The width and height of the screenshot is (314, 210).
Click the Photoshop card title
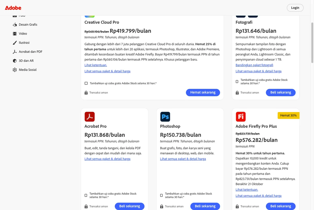pyautogui.click(x=170, y=126)
